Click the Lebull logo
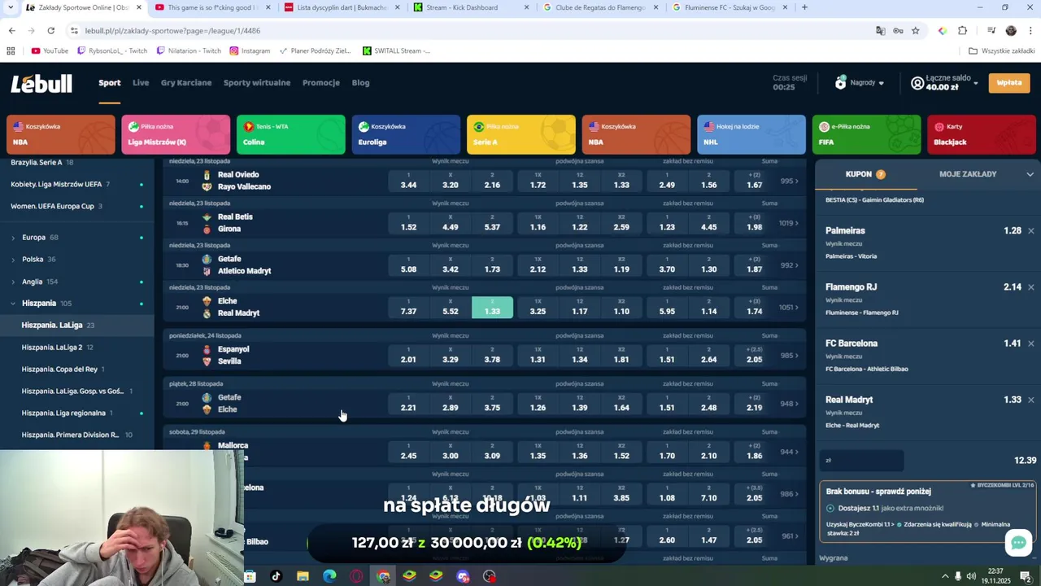1041x586 pixels. pos(41,83)
